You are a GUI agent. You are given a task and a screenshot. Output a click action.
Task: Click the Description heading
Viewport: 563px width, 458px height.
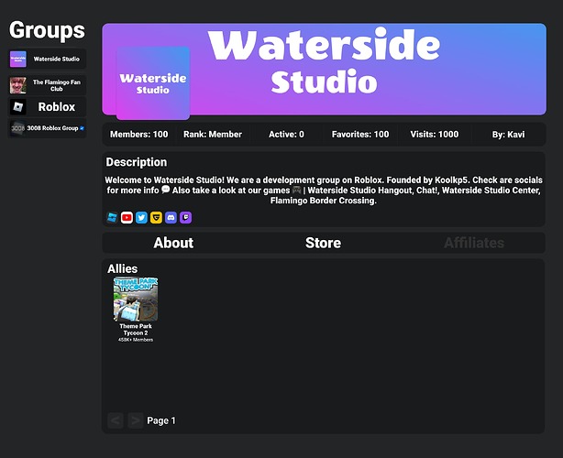[x=136, y=162]
